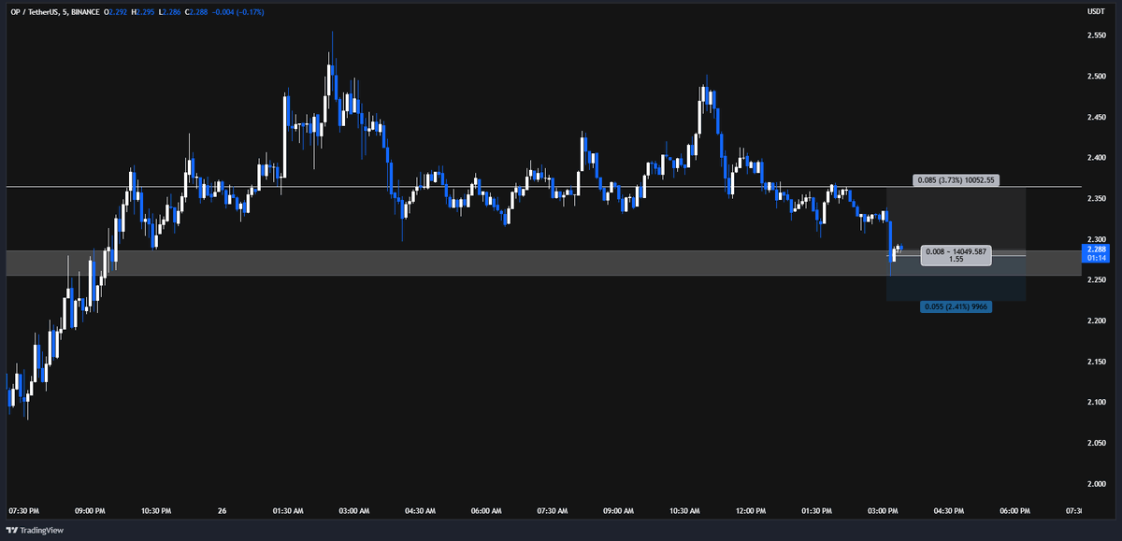The image size is (1122, 541).
Task: Click the TradingView logo
Action: [36, 529]
